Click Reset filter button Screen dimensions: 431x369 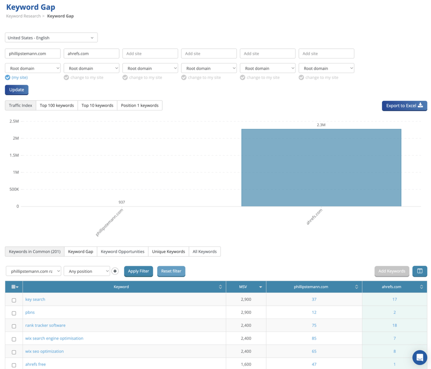[x=171, y=271]
